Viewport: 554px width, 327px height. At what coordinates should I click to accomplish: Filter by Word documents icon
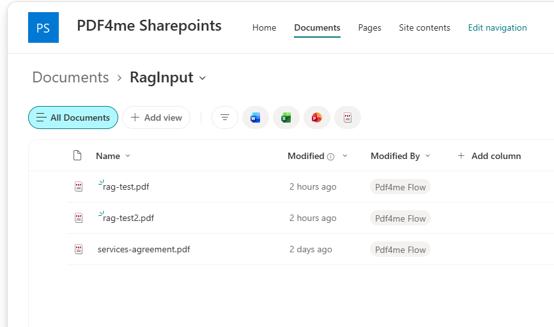(256, 118)
